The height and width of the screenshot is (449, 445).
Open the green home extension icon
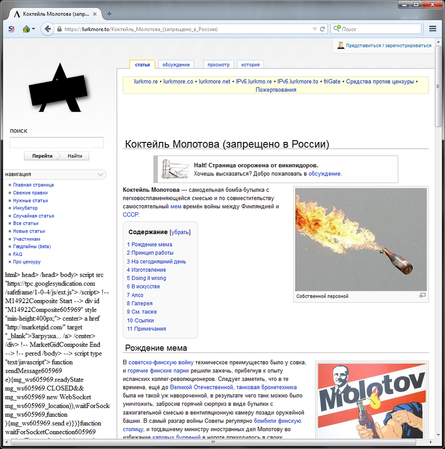[x=26, y=29]
